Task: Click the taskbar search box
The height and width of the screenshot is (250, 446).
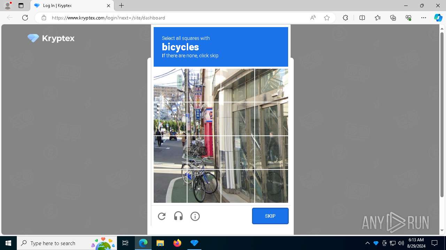Action: point(67,243)
